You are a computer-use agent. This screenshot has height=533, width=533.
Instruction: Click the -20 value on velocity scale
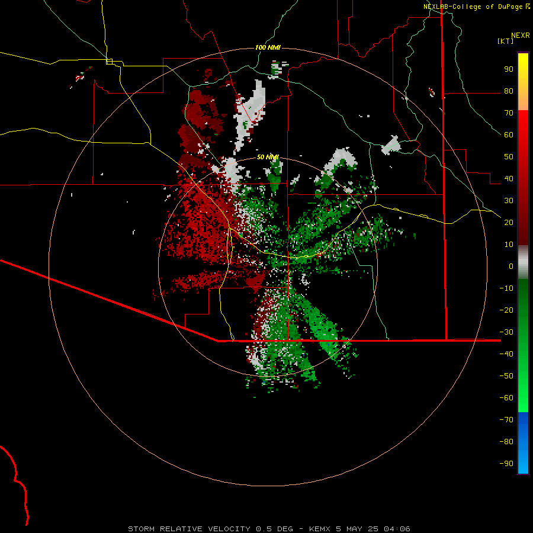coord(506,310)
